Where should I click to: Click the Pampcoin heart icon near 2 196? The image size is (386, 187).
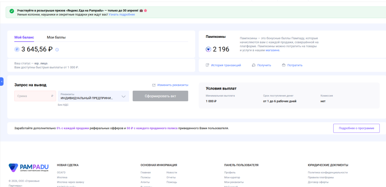click(x=208, y=49)
